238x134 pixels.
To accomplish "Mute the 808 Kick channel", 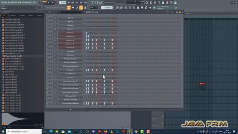I will click(47, 18).
